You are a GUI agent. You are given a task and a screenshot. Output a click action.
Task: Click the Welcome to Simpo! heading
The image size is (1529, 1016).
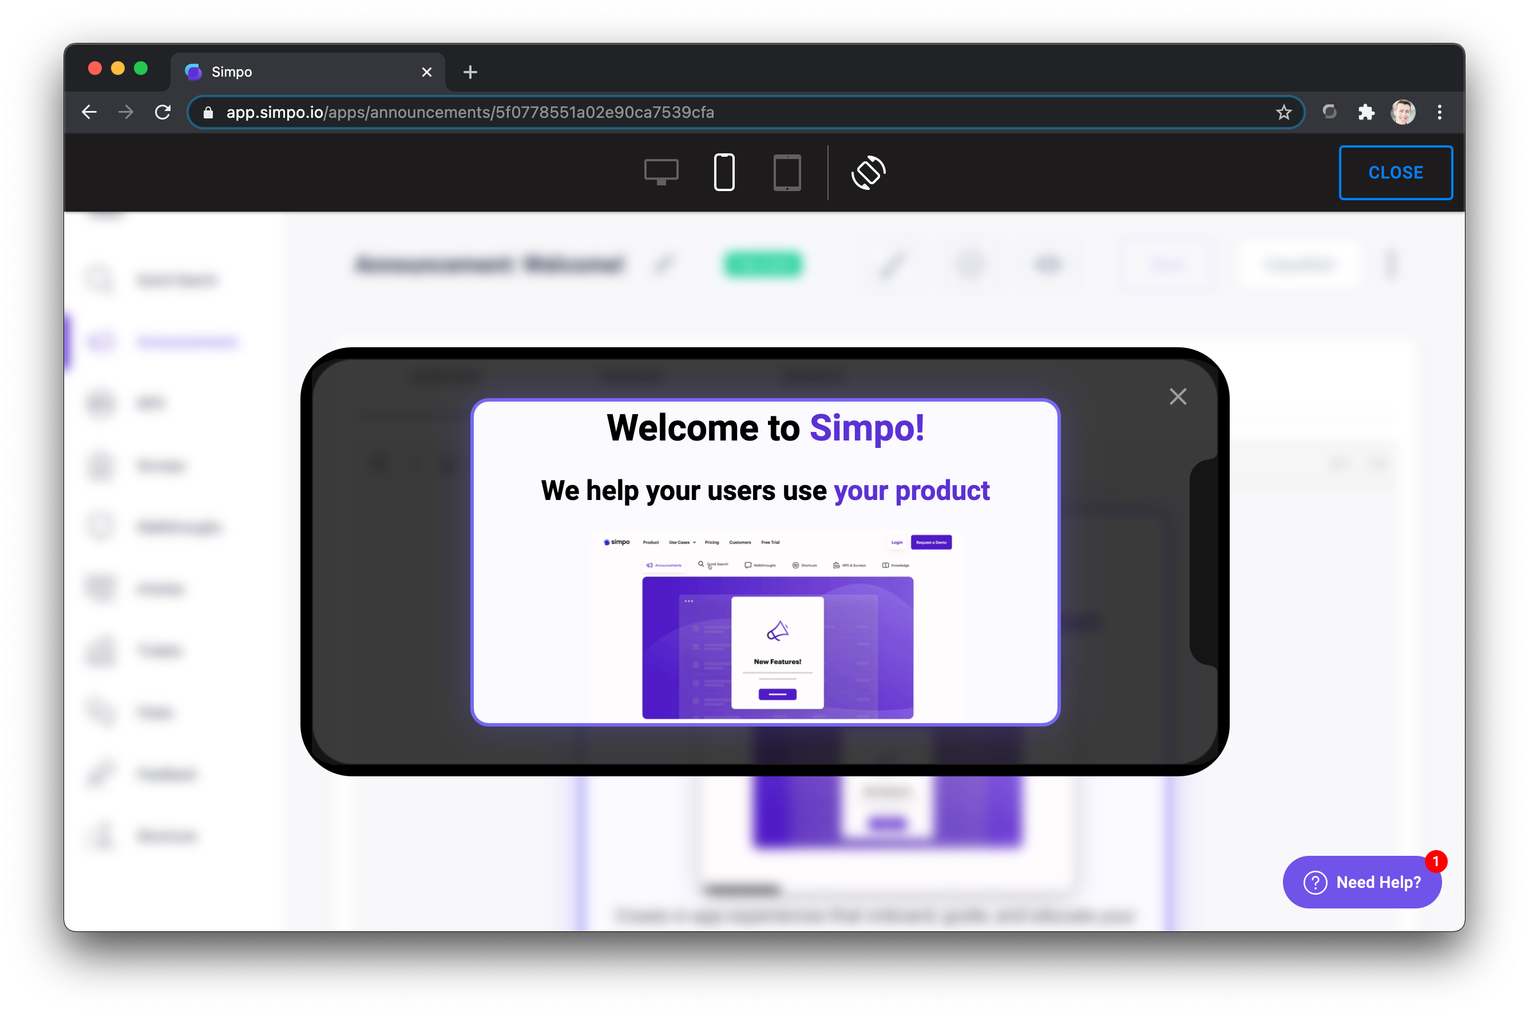pyautogui.click(x=765, y=428)
